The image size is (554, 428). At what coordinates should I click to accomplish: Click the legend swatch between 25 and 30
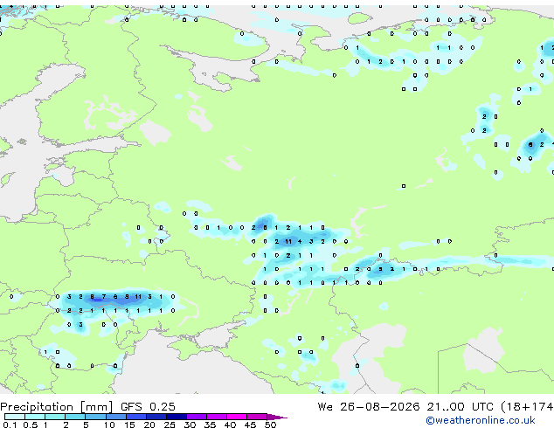tap(177, 417)
